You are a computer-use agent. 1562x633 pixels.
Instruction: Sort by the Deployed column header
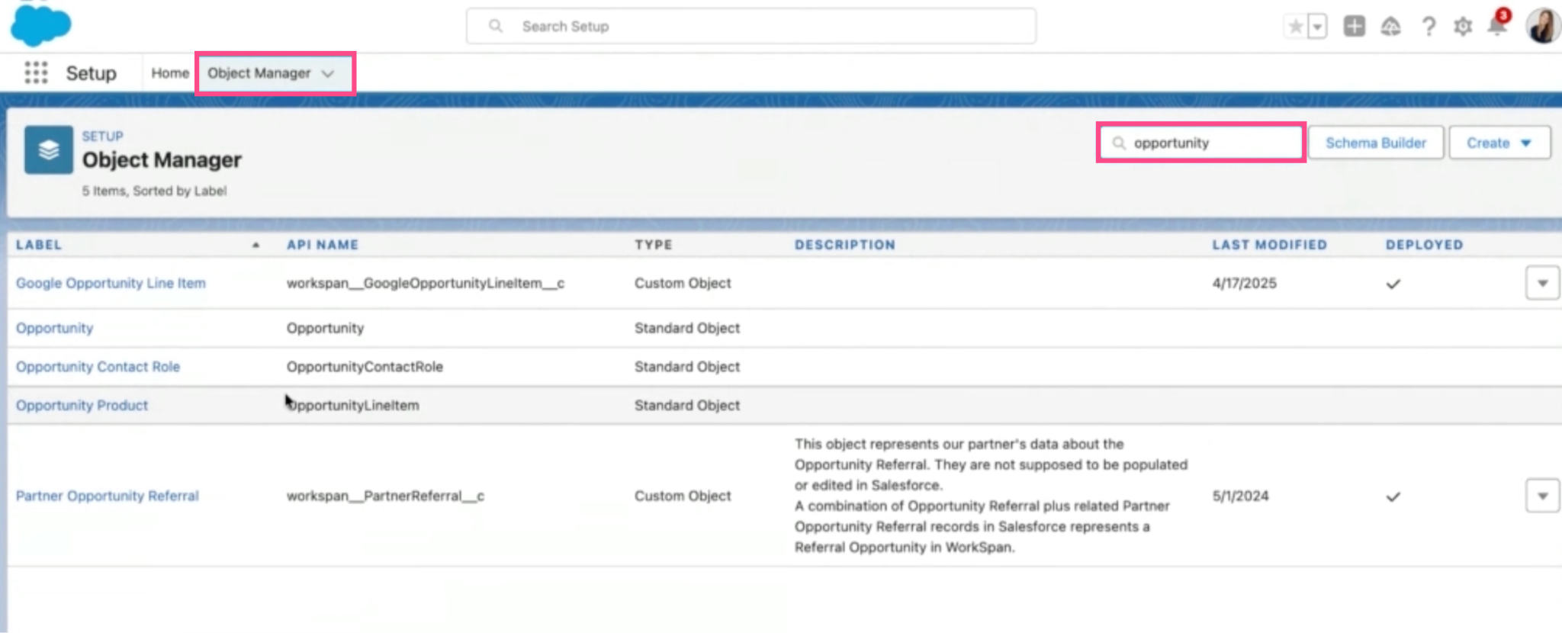click(1425, 245)
